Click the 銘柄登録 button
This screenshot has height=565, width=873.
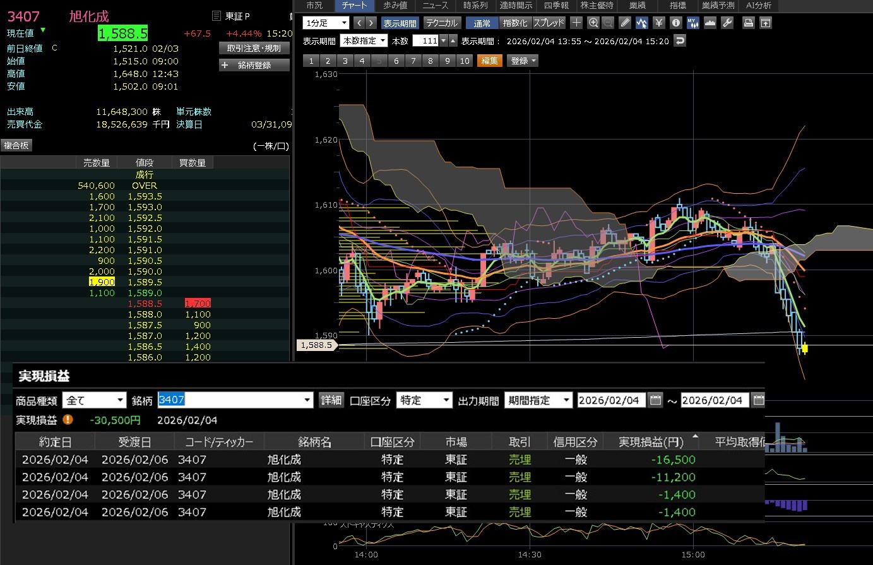(x=254, y=65)
